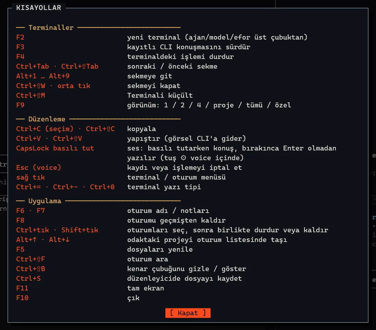Click the 'terminal yazı tipi' description
The width and height of the screenshot is (376, 330).
click(164, 187)
